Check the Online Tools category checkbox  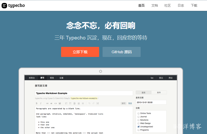[x=138, y=113]
